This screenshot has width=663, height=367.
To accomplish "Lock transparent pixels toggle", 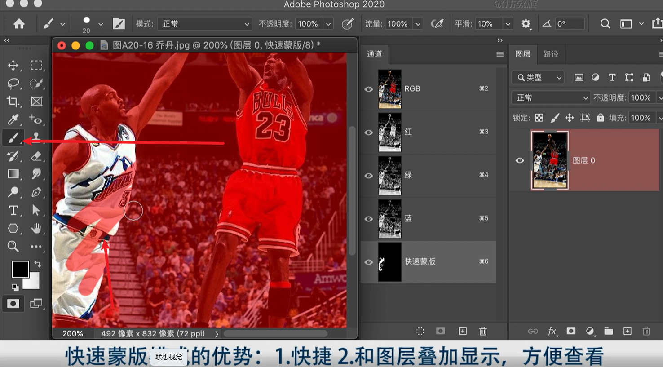I will pyautogui.click(x=539, y=118).
